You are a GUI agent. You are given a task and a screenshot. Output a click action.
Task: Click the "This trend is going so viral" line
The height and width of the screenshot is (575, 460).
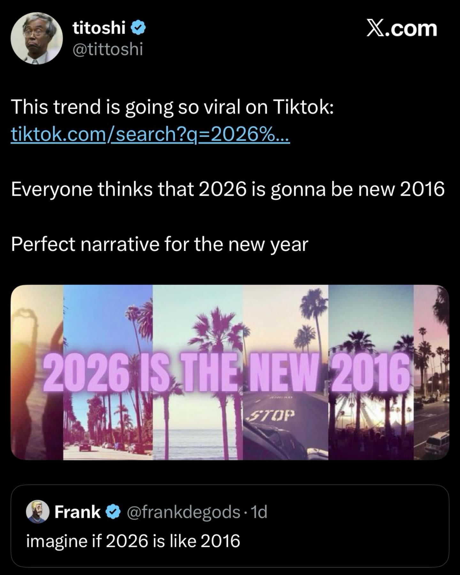point(172,107)
